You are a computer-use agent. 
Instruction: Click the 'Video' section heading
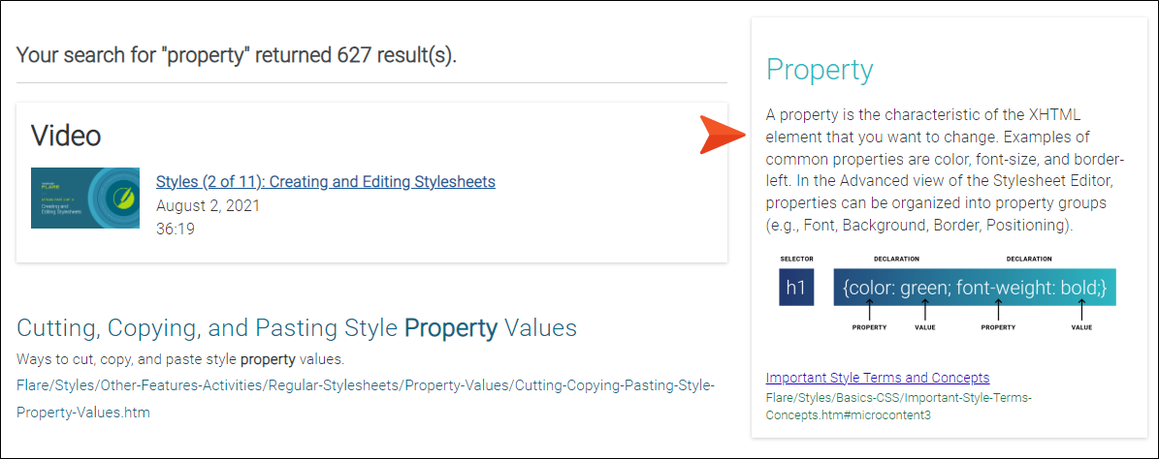pyautogui.click(x=66, y=135)
